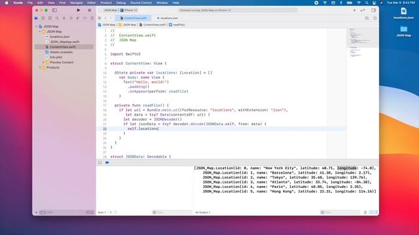This screenshot has height=235, width=419.
Task: Open the Source Control menu
Action: (x=141, y=3)
